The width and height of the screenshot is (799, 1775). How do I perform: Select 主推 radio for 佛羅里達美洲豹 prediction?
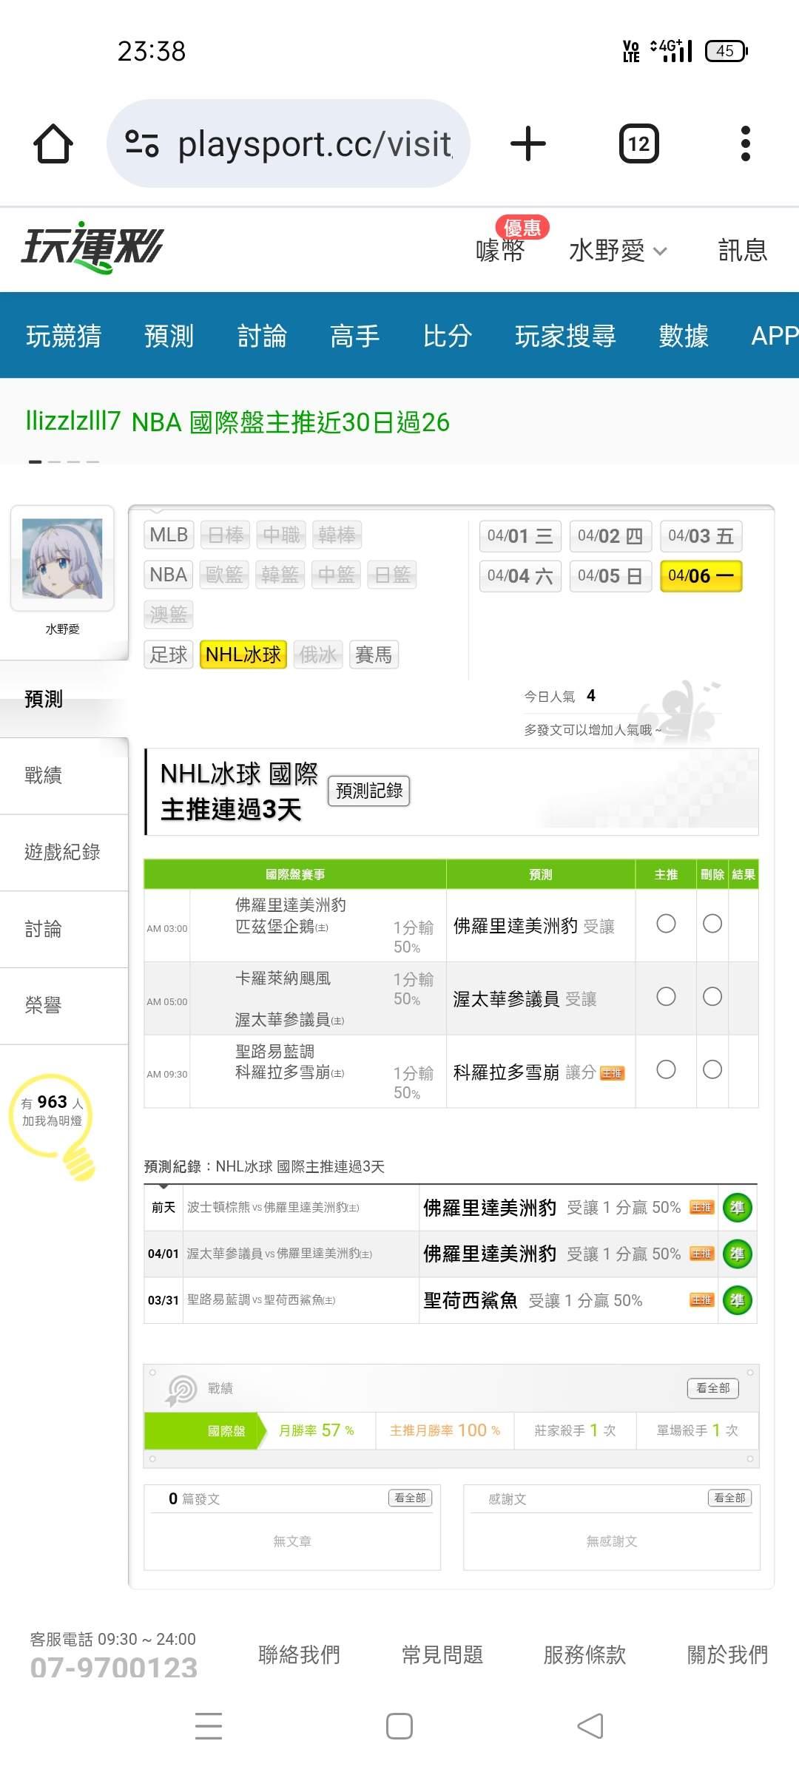666,924
